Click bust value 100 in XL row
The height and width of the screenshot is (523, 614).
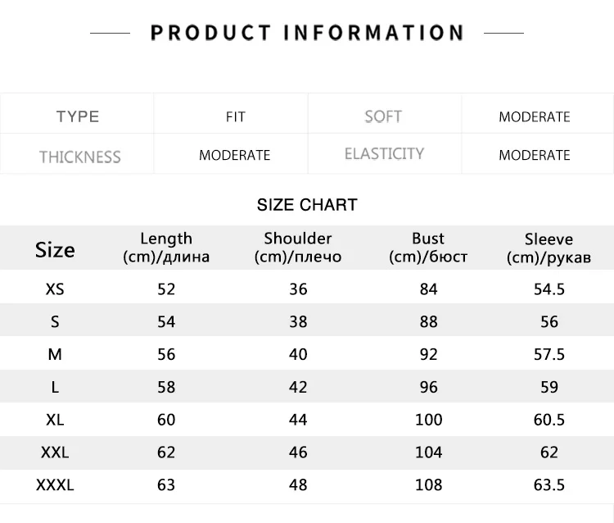pyautogui.click(x=428, y=420)
